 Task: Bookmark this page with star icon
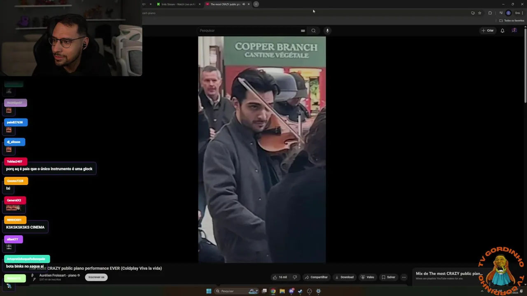coord(480,13)
